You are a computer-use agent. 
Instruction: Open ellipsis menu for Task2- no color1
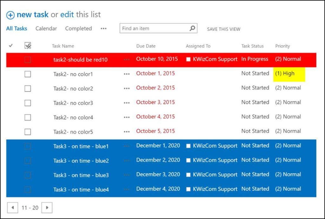pos(127,74)
